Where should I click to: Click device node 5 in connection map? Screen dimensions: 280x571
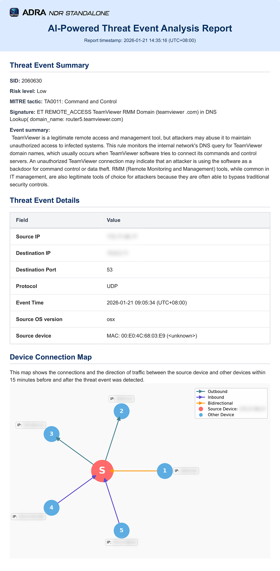click(x=121, y=530)
